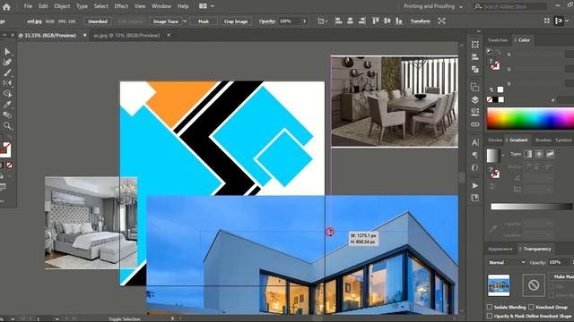Select the Paintbrush tool
The image size is (574, 322).
point(7,72)
